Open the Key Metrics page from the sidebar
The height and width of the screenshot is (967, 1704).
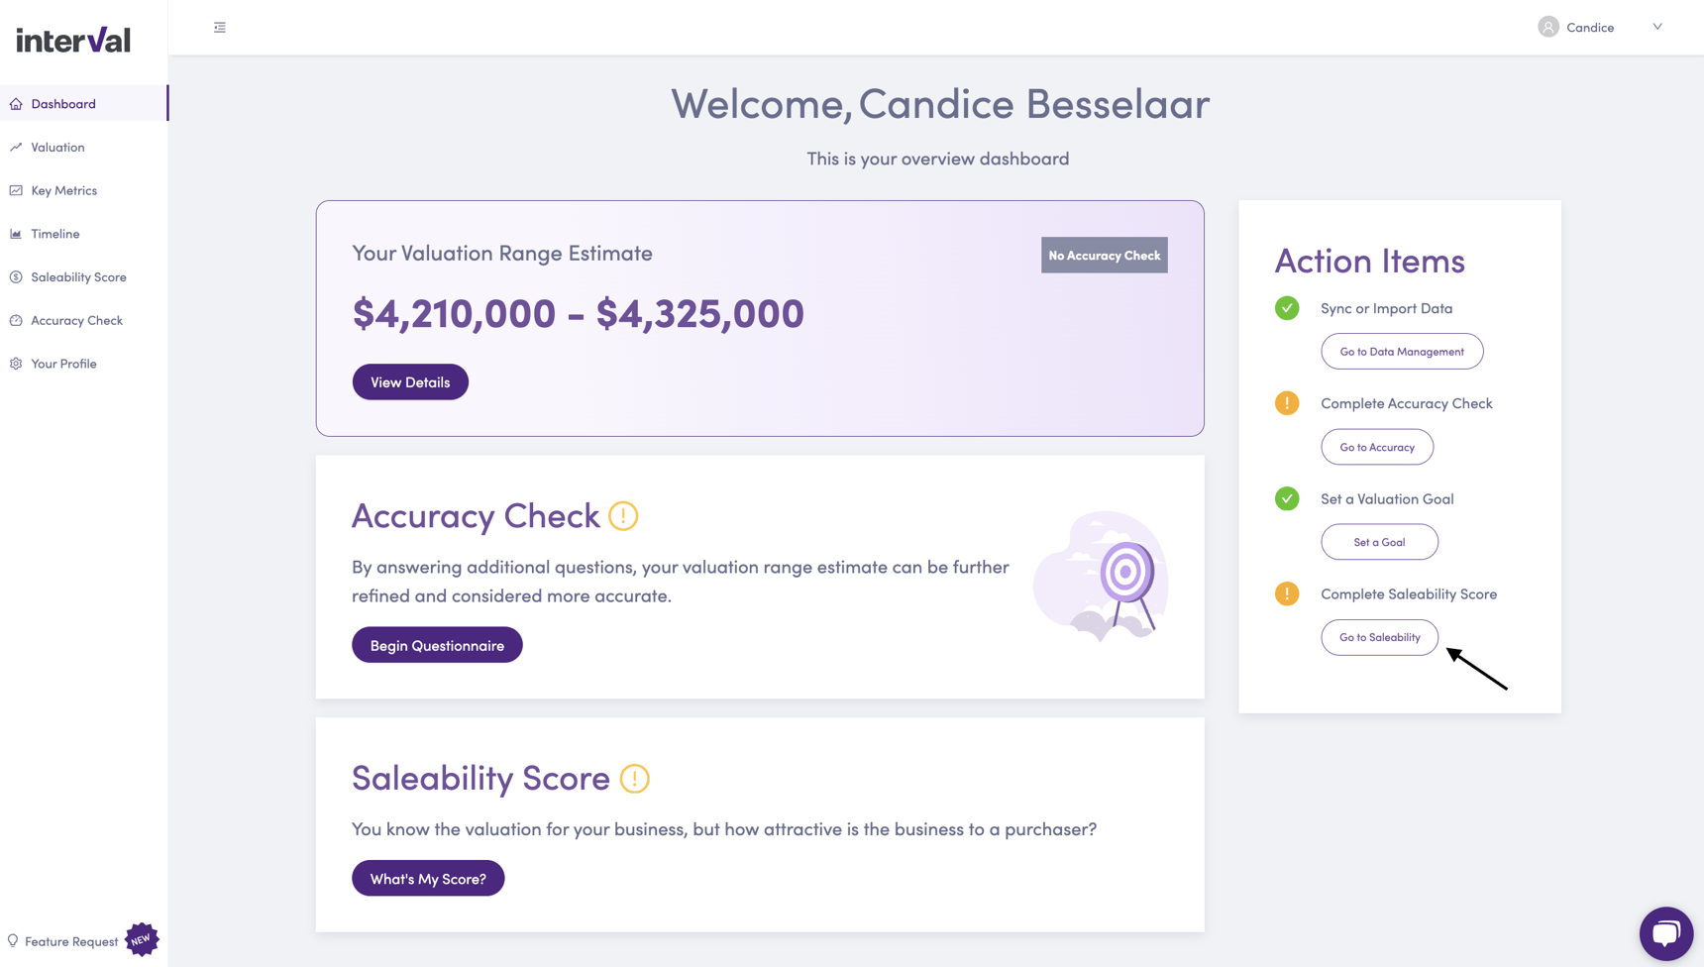click(x=16, y=190)
